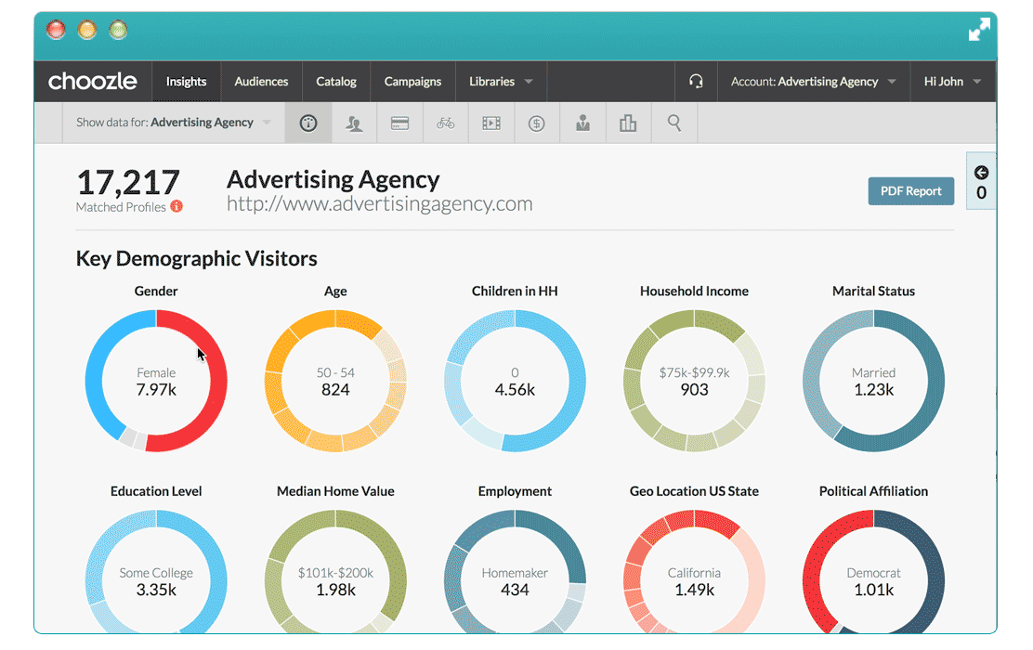Click the Matched Profiles label
Screen dimensions: 1033x650
coord(121,207)
